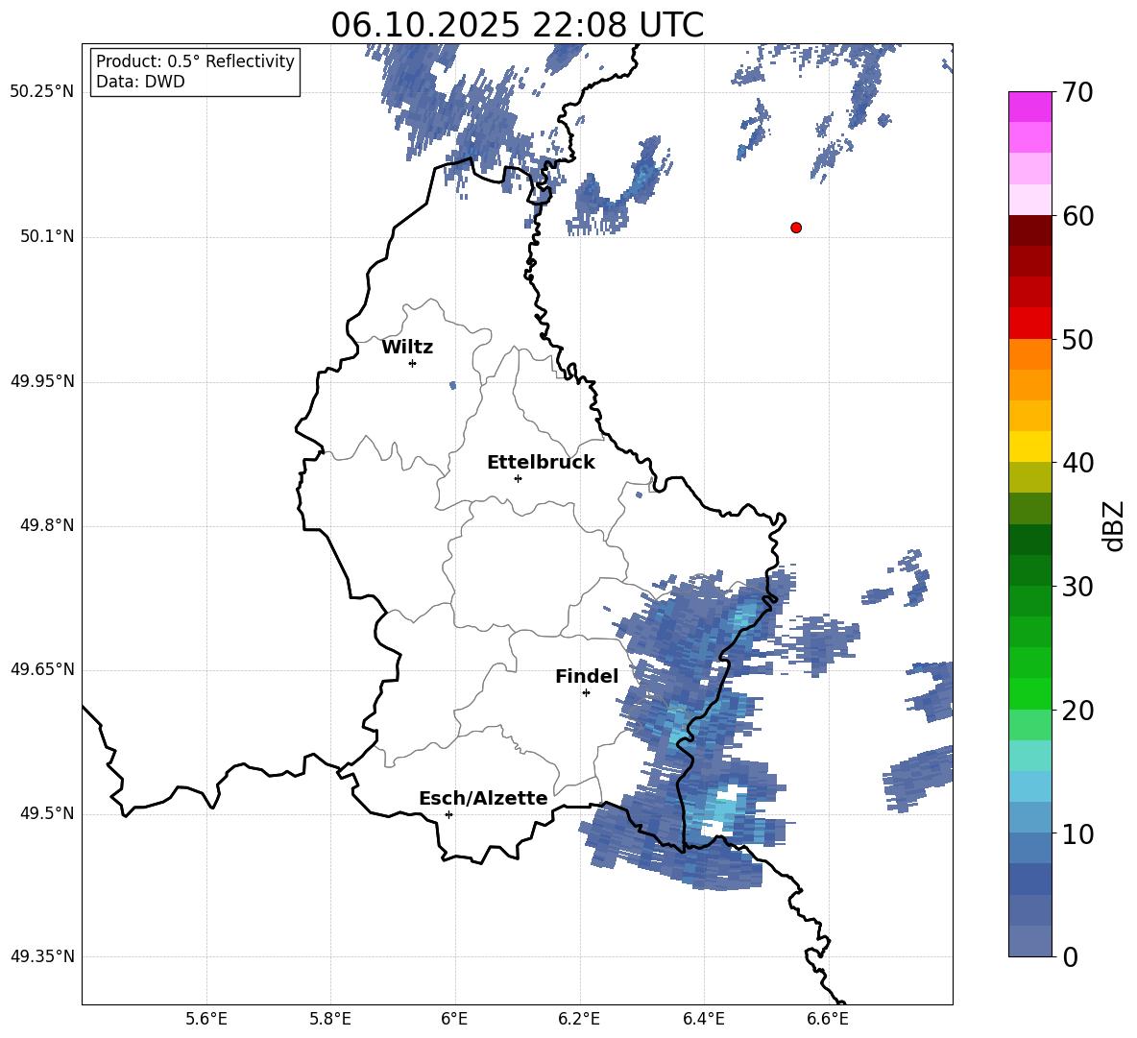Click the orange colorbar swatch below 50
The width and height of the screenshot is (1137, 1038).
[x=1029, y=354]
